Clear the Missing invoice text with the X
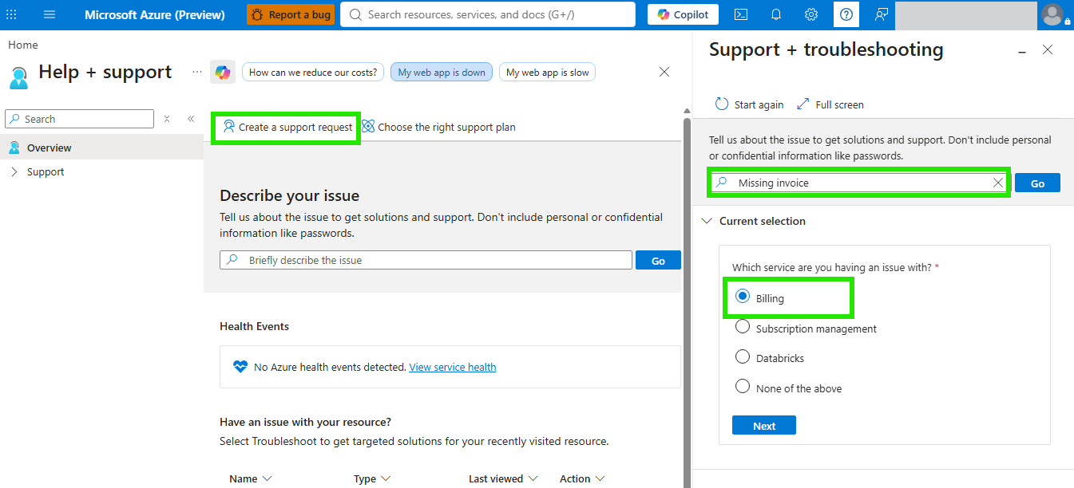1074x488 pixels. click(997, 183)
